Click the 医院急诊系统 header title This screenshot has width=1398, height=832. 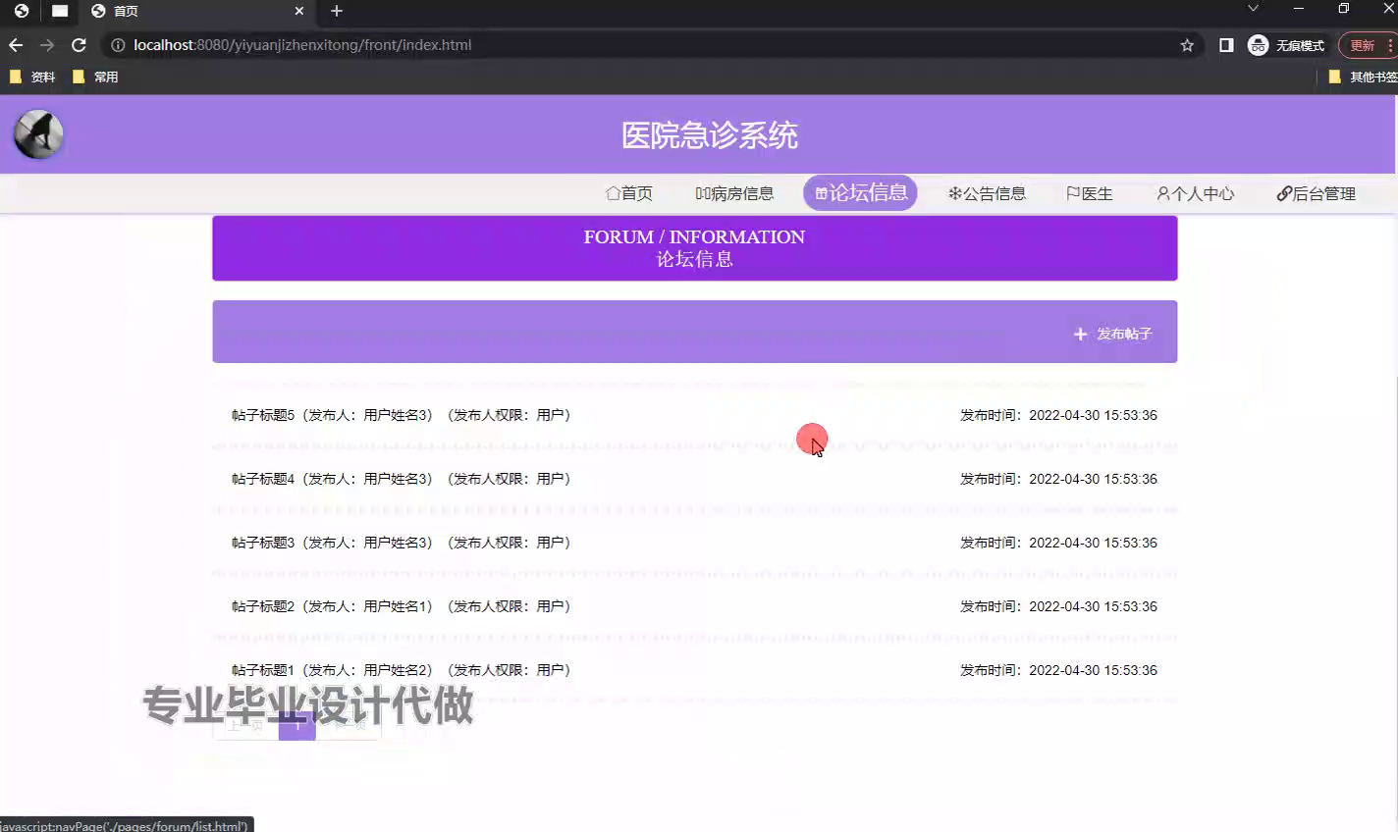coord(710,135)
